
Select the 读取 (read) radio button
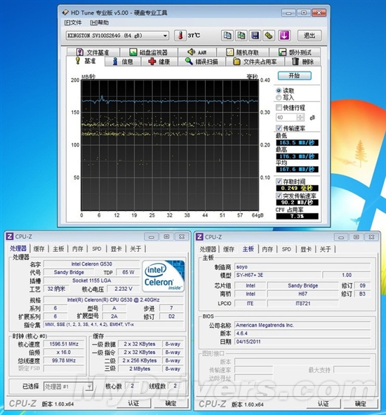tap(279, 90)
